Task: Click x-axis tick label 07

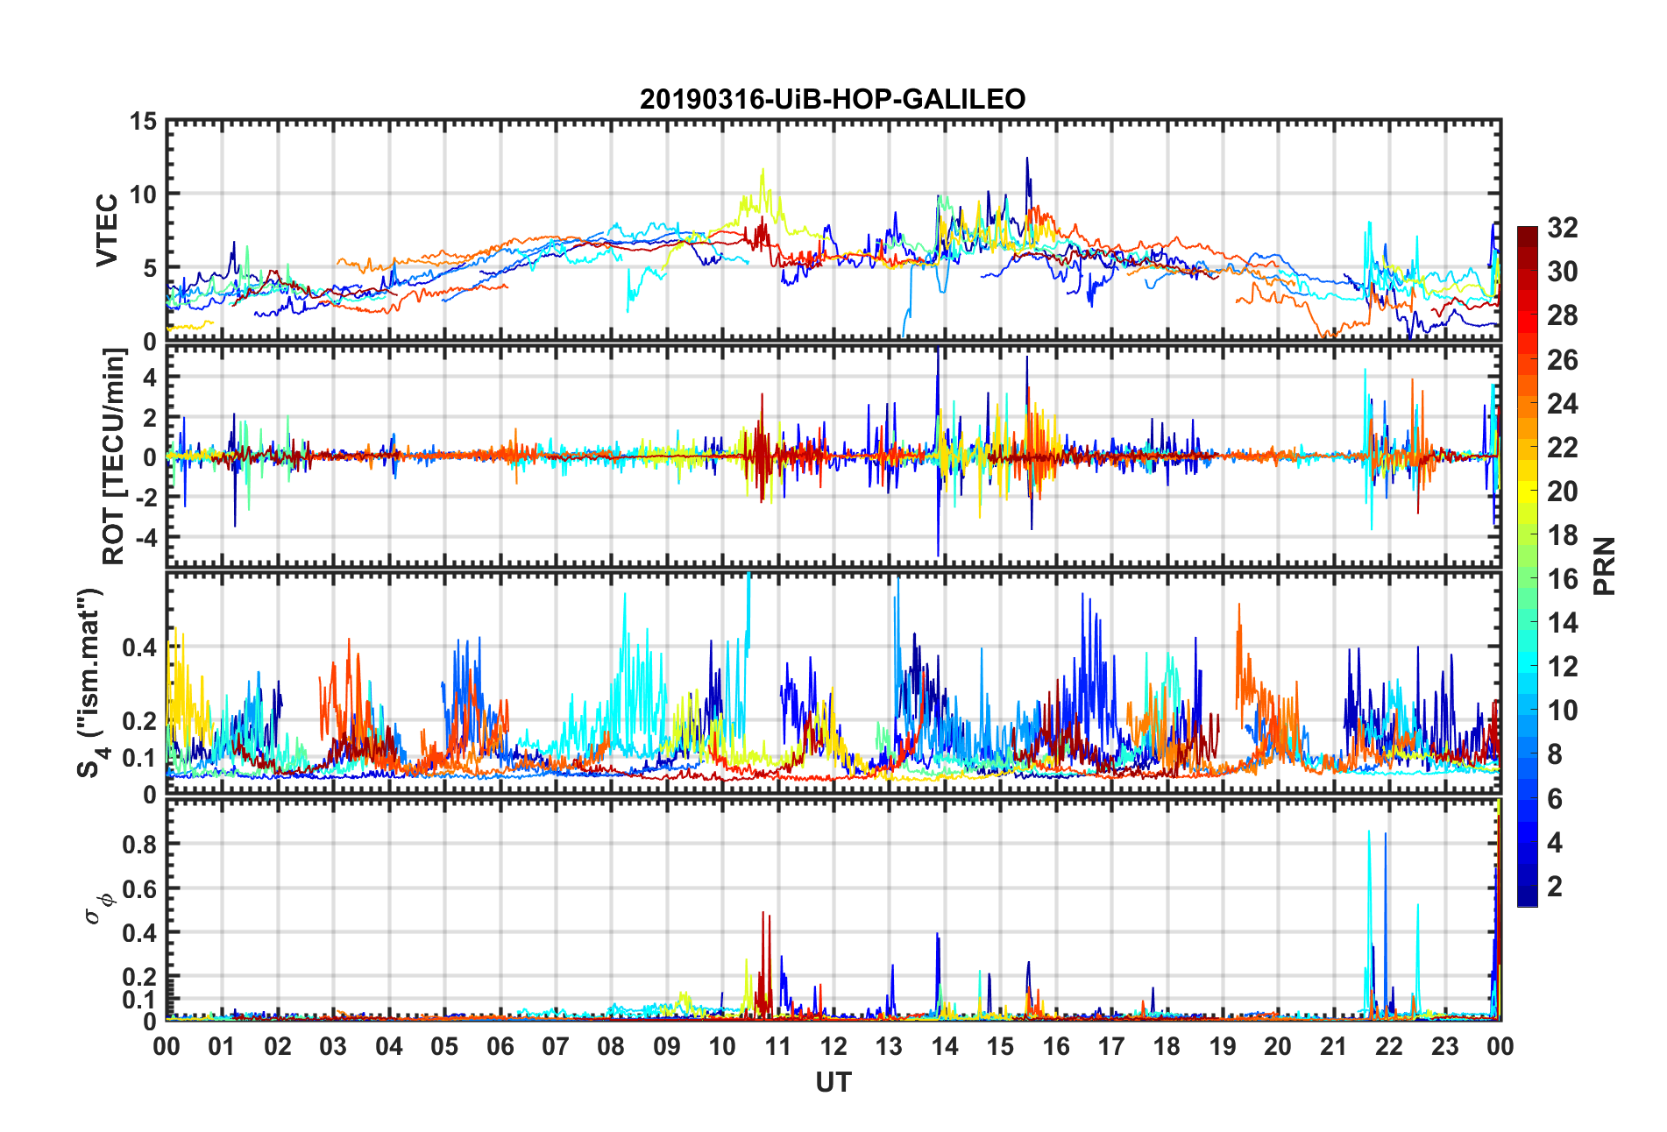Action: tap(556, 1046)
